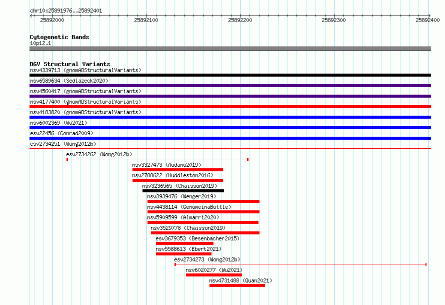Click the red bar under nsv3939476

coord(203,201)
